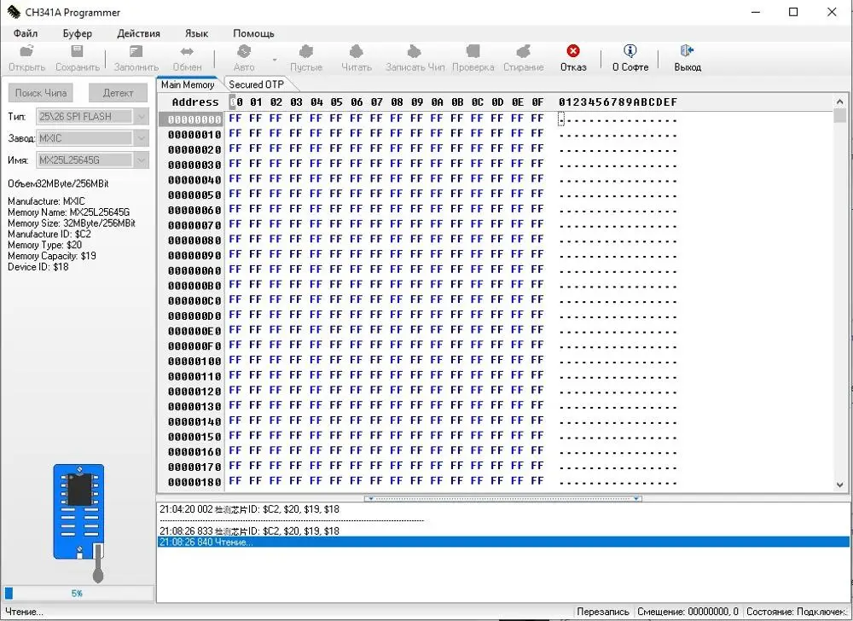Click the CH341A Programmer title bar icon

click(x=14, y=12)
